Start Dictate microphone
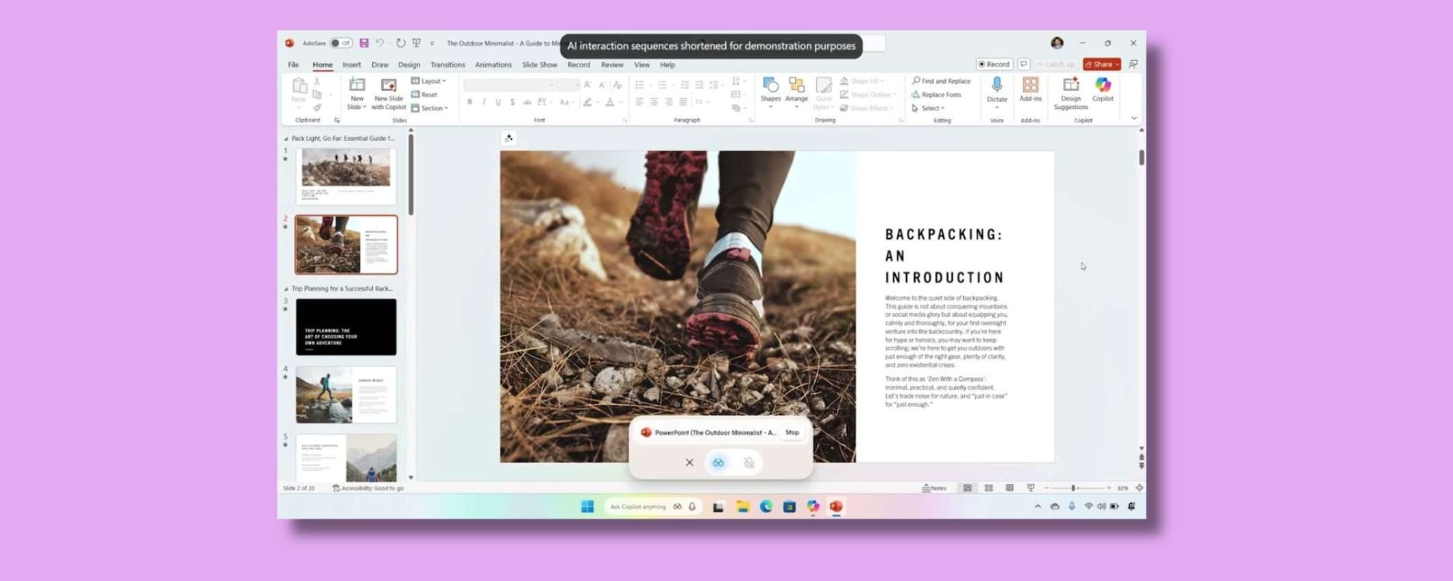Image resolution: width=1453 pixels, height=581 pixels. click(997, 89)
